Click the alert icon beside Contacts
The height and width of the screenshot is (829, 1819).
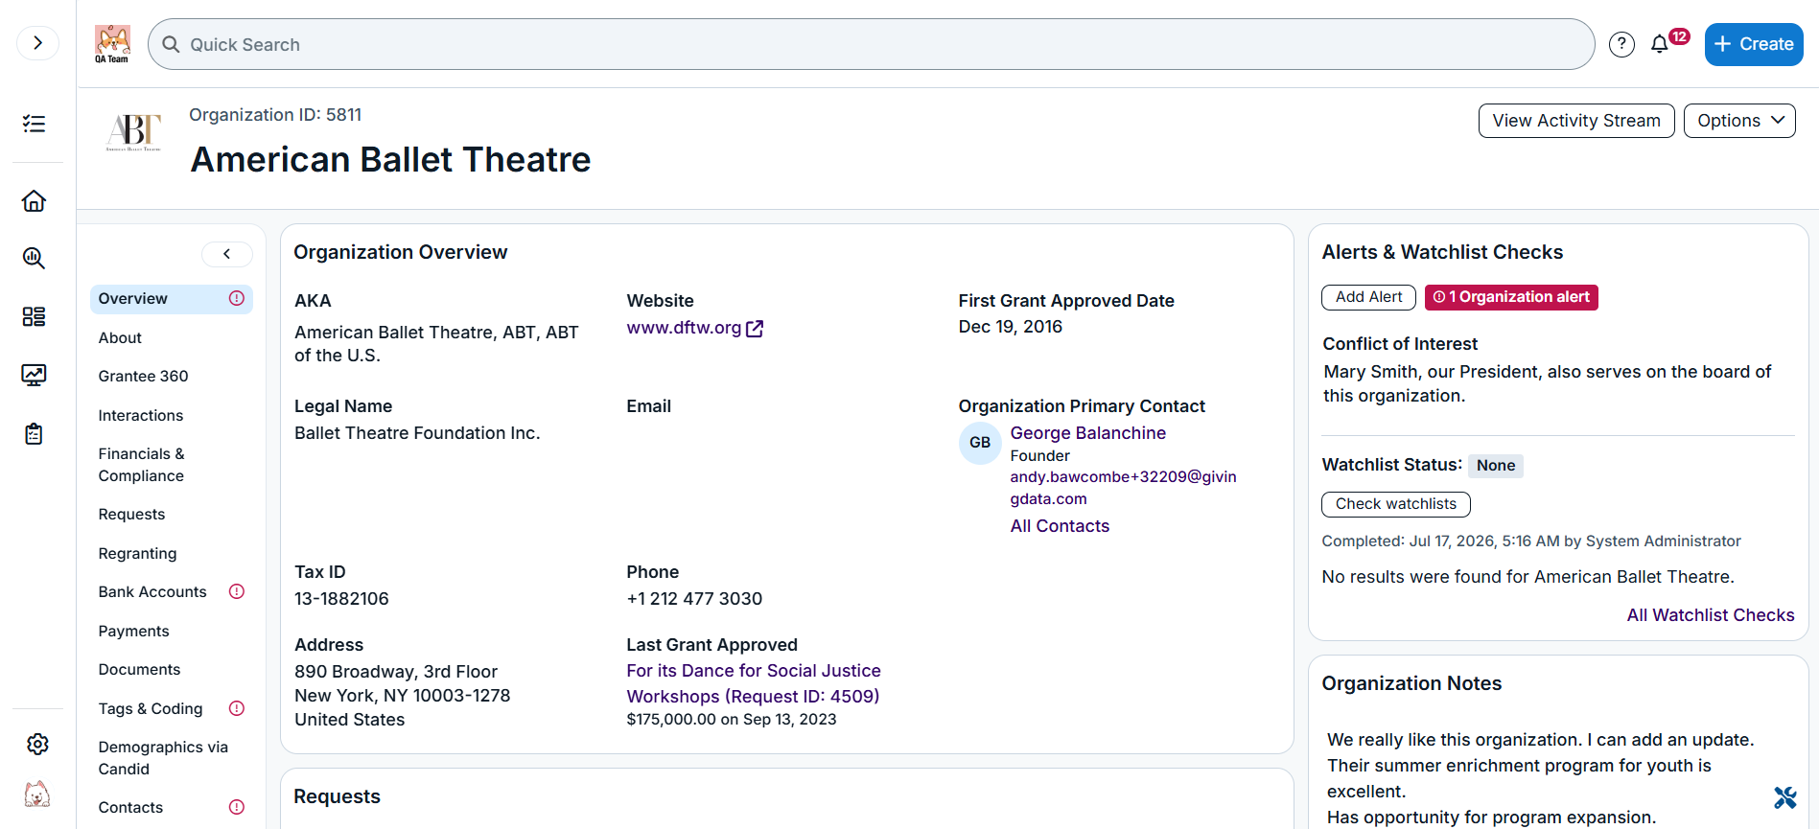coord(237,807)
